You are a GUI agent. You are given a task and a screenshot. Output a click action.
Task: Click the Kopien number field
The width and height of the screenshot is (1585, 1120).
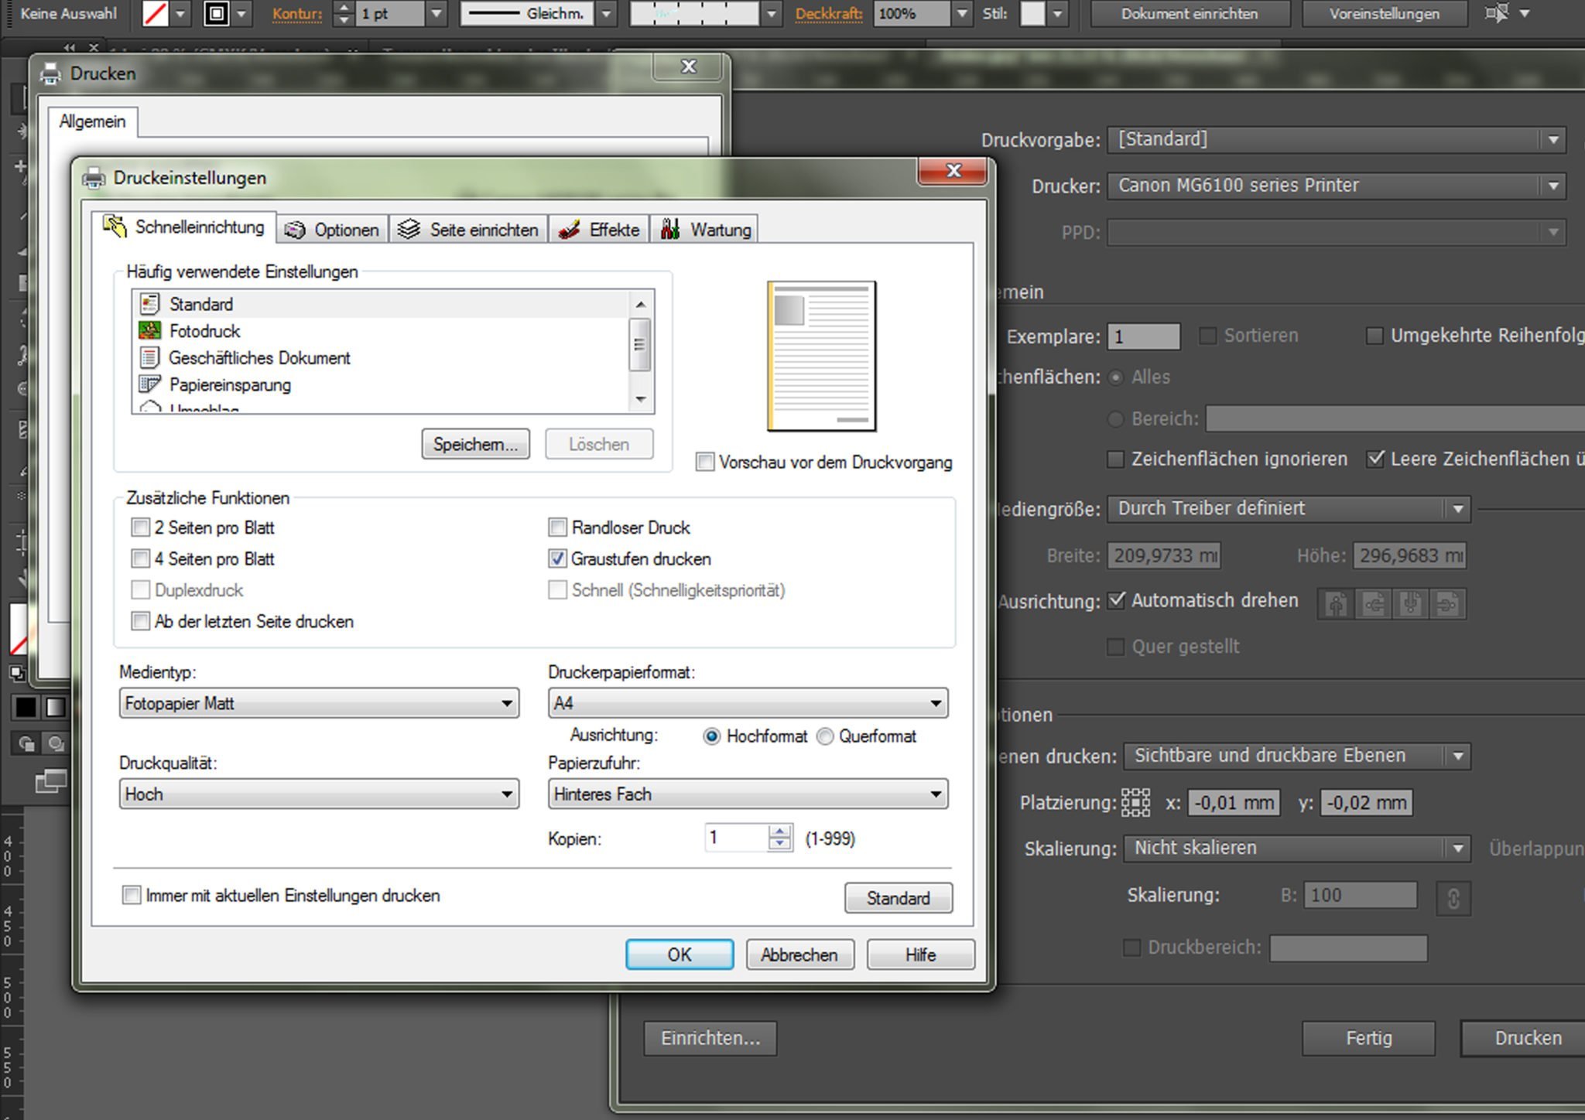(737, 838)
